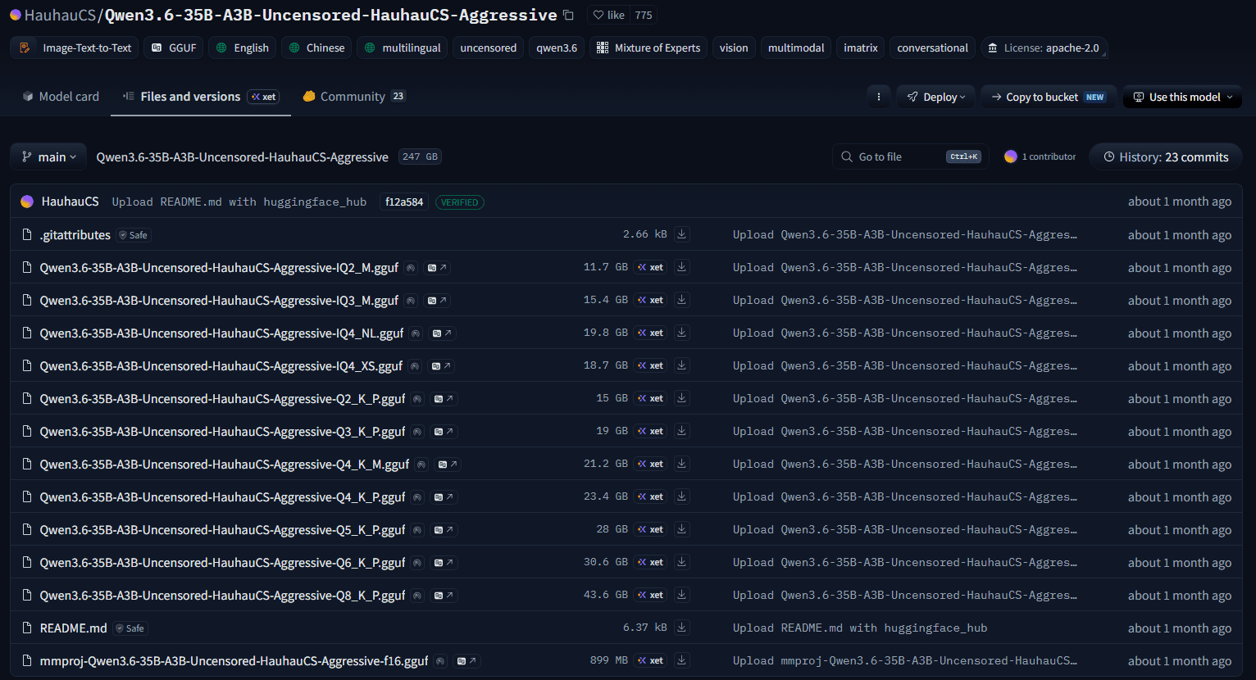Open GGUF viewer icon for IQ4_NL.gguf
Screen dimensions: 1256x680
point(443,333)
